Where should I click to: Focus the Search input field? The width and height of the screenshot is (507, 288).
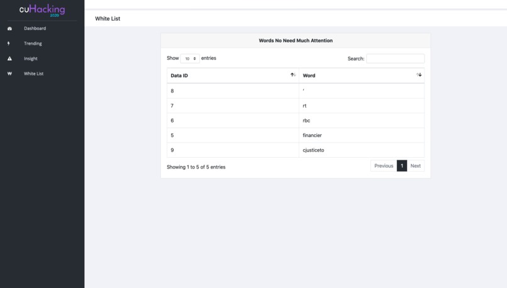(x=395, y=58)
